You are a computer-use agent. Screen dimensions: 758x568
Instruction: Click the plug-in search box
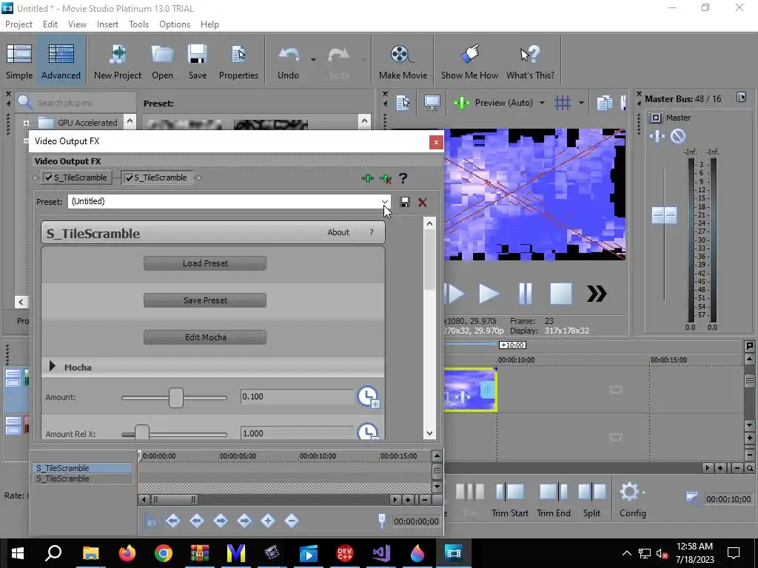[76, 102]
